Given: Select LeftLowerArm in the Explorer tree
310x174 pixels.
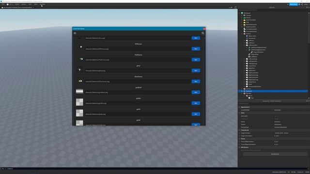Looking at the screenshot, I should point(253,45).
